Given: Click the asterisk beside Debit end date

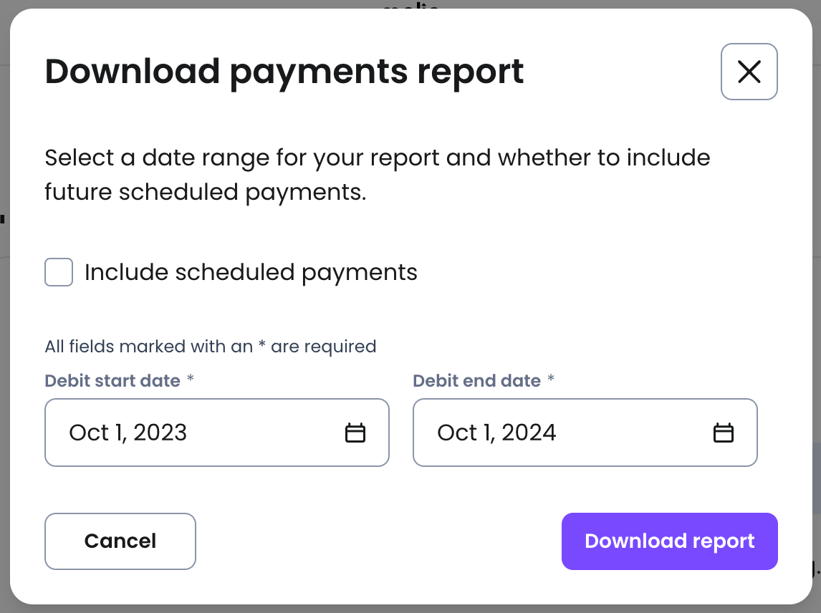Looking at the screenshot, I should (x=550, y=380).
